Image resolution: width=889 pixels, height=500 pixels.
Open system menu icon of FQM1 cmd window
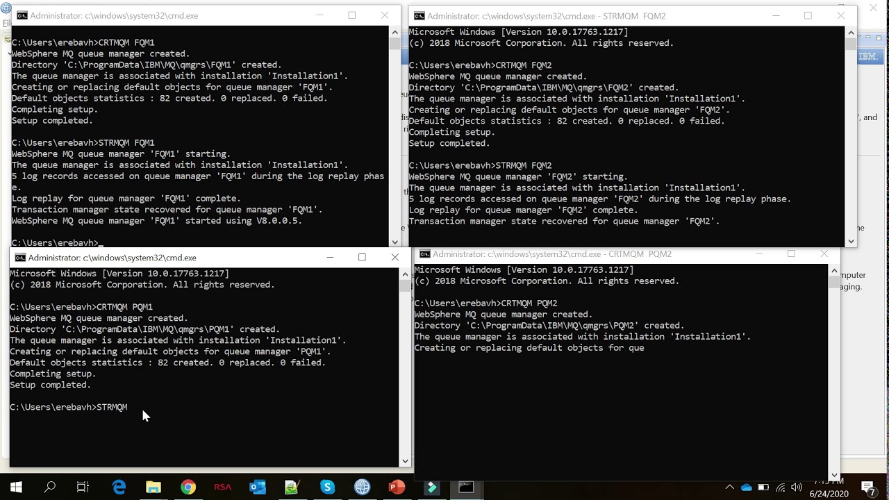point(22,15)
